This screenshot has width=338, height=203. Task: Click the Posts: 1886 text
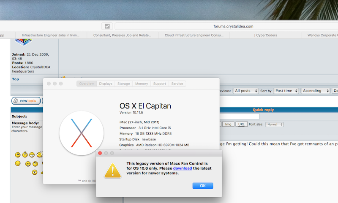point(22,63)
